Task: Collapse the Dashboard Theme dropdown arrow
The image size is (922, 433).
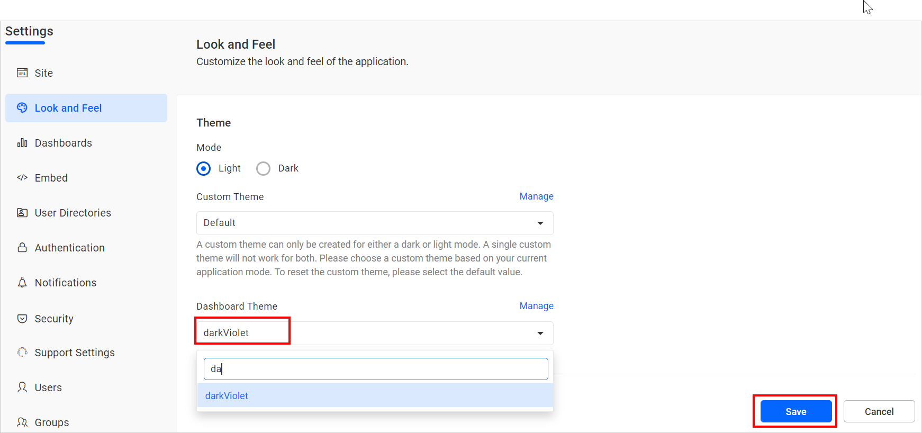Action: click(540, 333)
